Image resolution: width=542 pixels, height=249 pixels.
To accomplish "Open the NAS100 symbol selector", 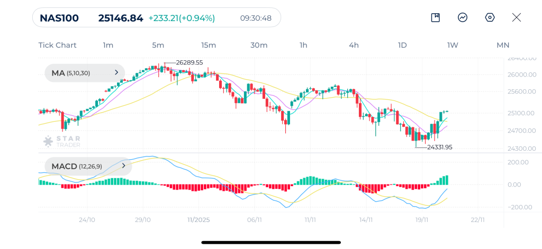I will 59,18.
